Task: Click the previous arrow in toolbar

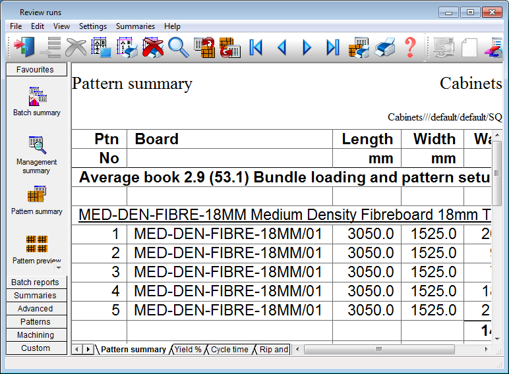Action: tap(282, 47)
